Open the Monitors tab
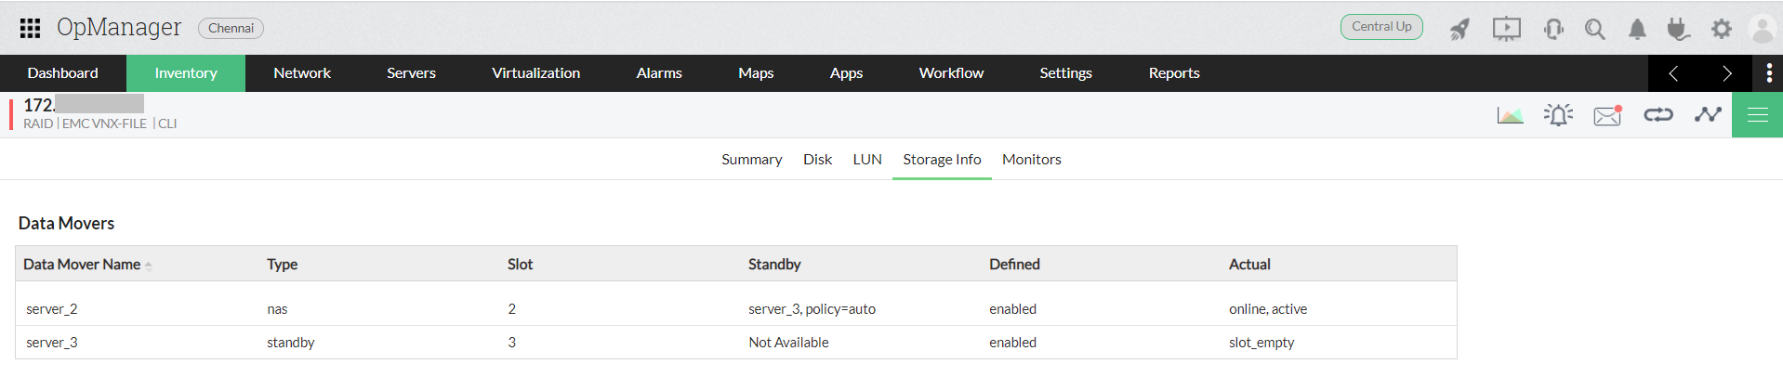The image size is (1783, 390). 1031,160
